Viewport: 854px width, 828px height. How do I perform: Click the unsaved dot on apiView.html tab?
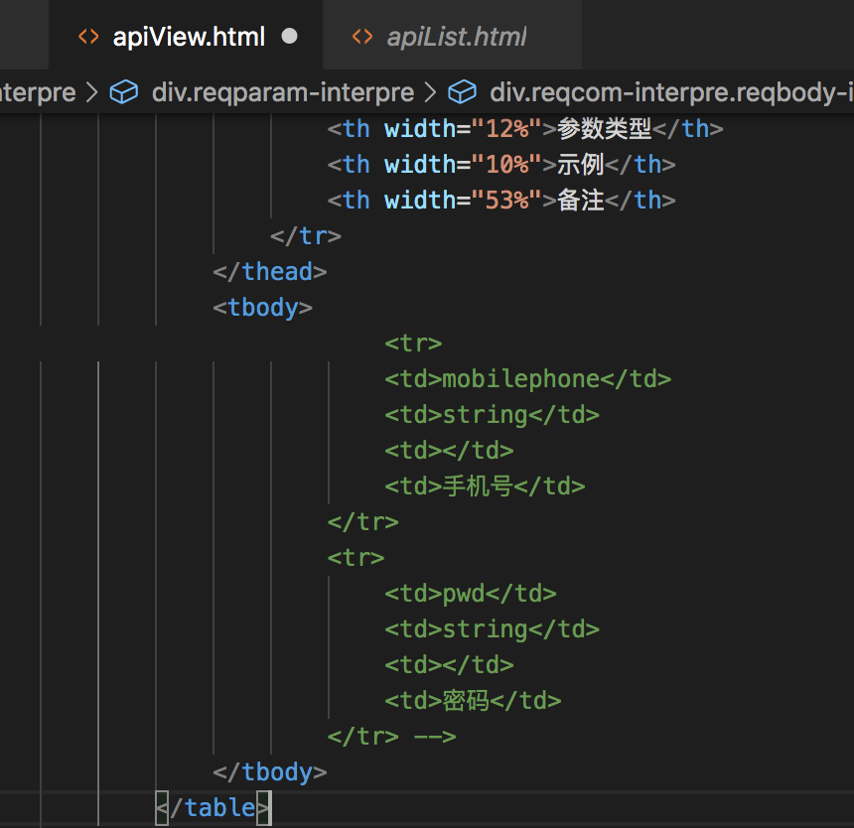coord(289,37)
